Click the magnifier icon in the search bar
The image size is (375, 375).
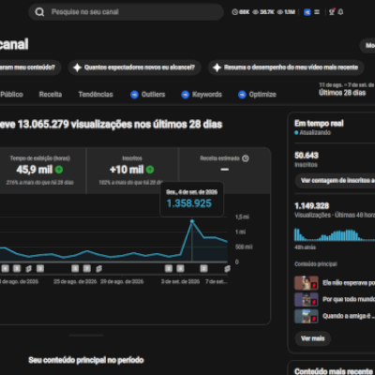[x=39, y=12]
